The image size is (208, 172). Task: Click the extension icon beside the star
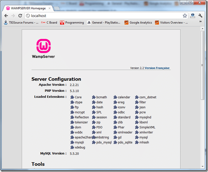pyautogui.click(x=193, y=16)
